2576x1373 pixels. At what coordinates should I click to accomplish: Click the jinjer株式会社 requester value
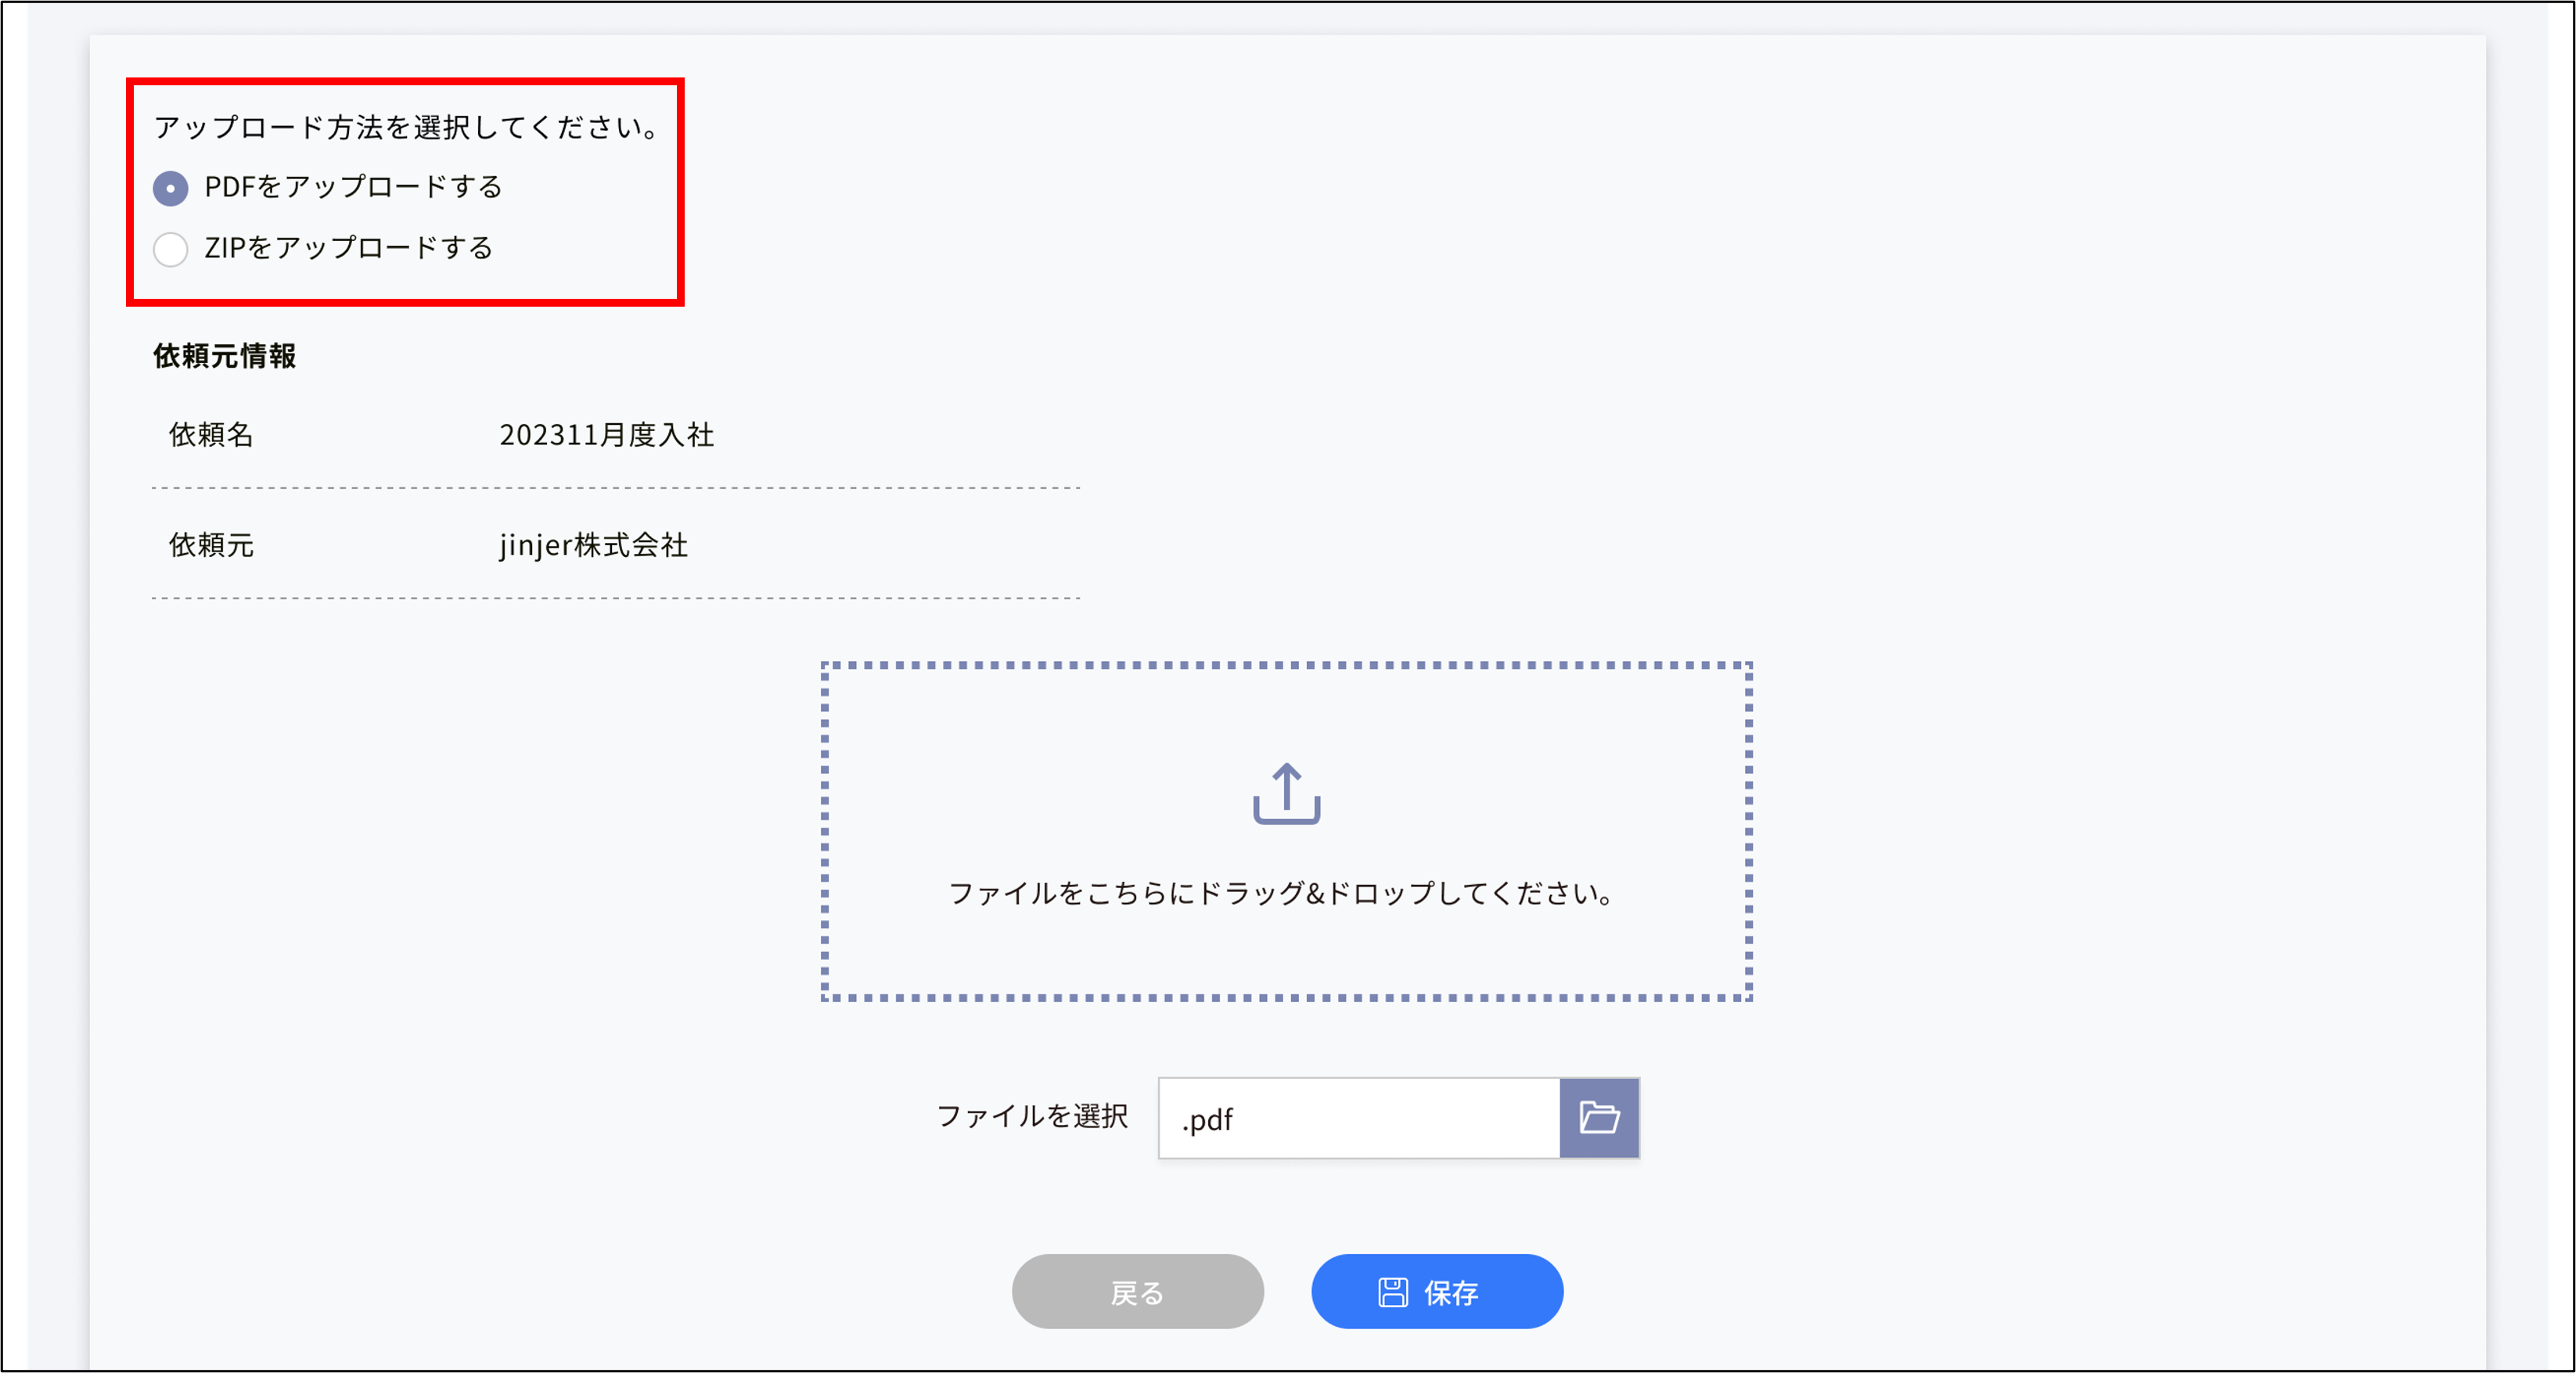coord(593,545)
